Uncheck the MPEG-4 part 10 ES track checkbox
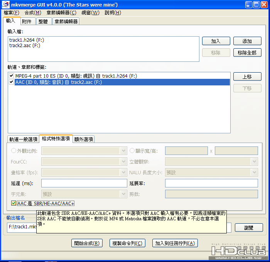 click(11, 75)
